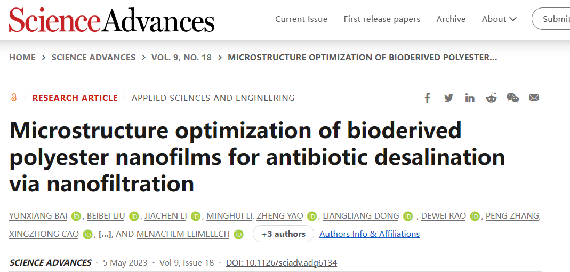Open Yunxiang Bai's ORCID icon
This screenshot has height=272, width=570.
click(x=76, y=217)
